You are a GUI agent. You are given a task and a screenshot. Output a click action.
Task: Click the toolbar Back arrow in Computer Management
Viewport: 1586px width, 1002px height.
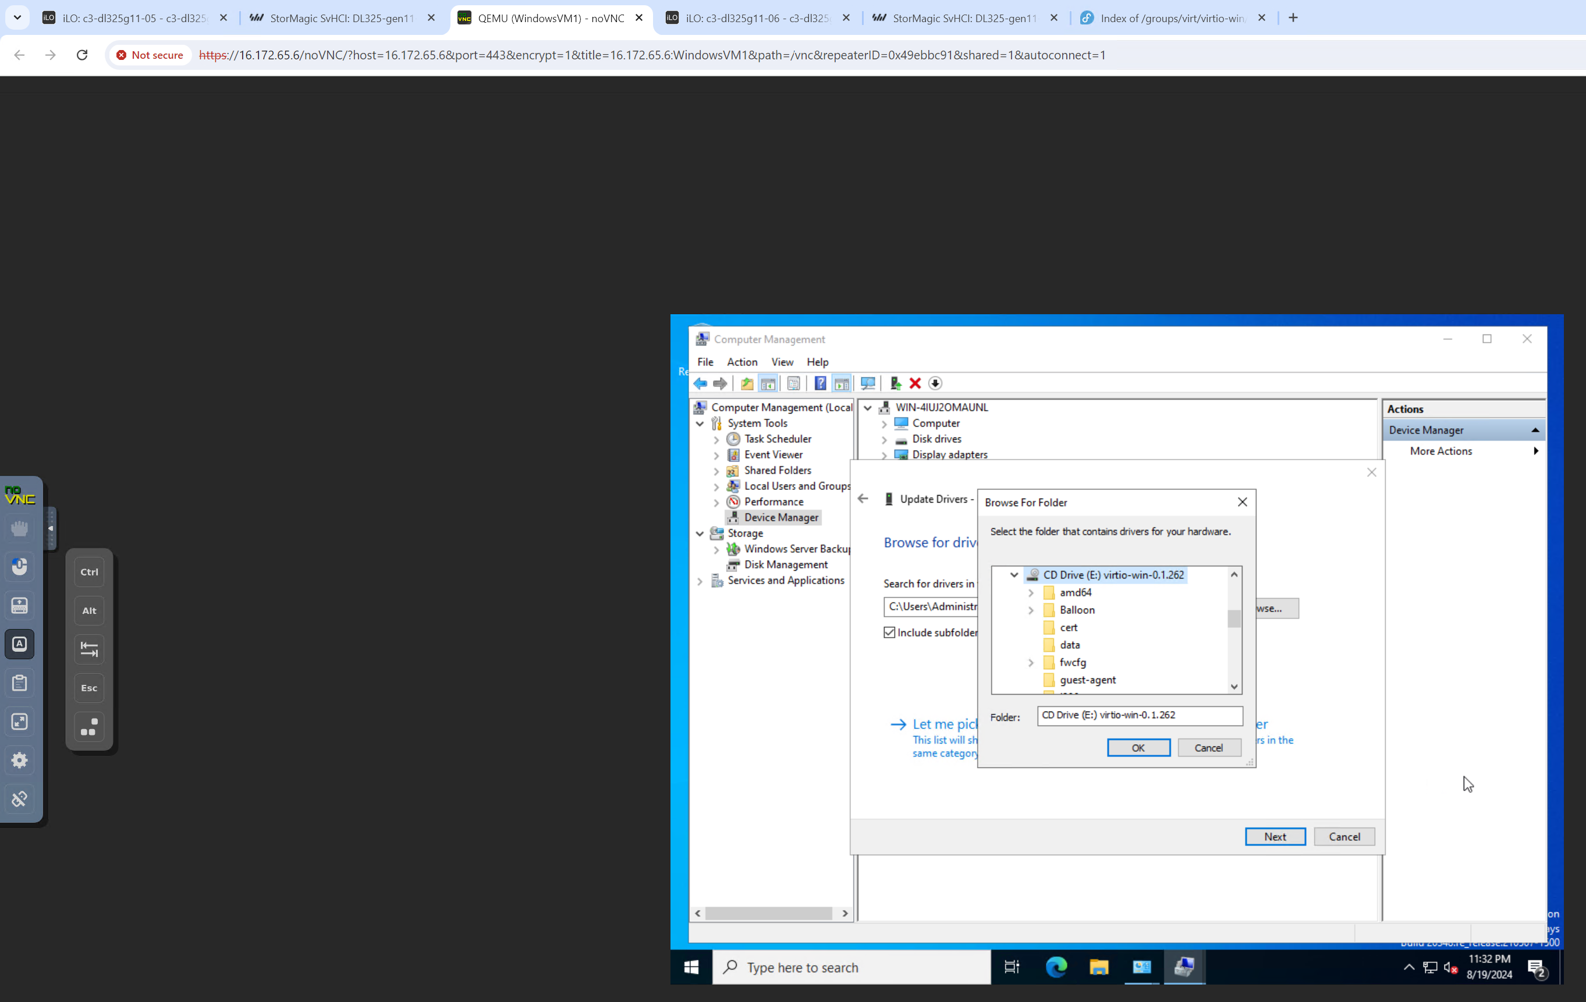(x=700, y=383)
